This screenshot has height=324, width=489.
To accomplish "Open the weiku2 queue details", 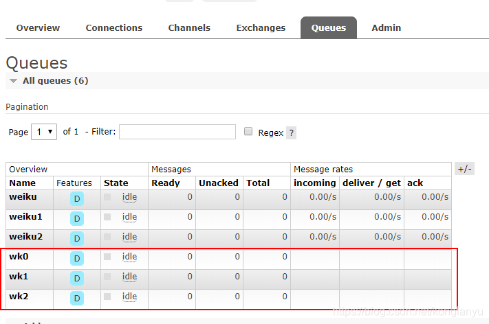I will pyautogui.click(x=25, y=237).
